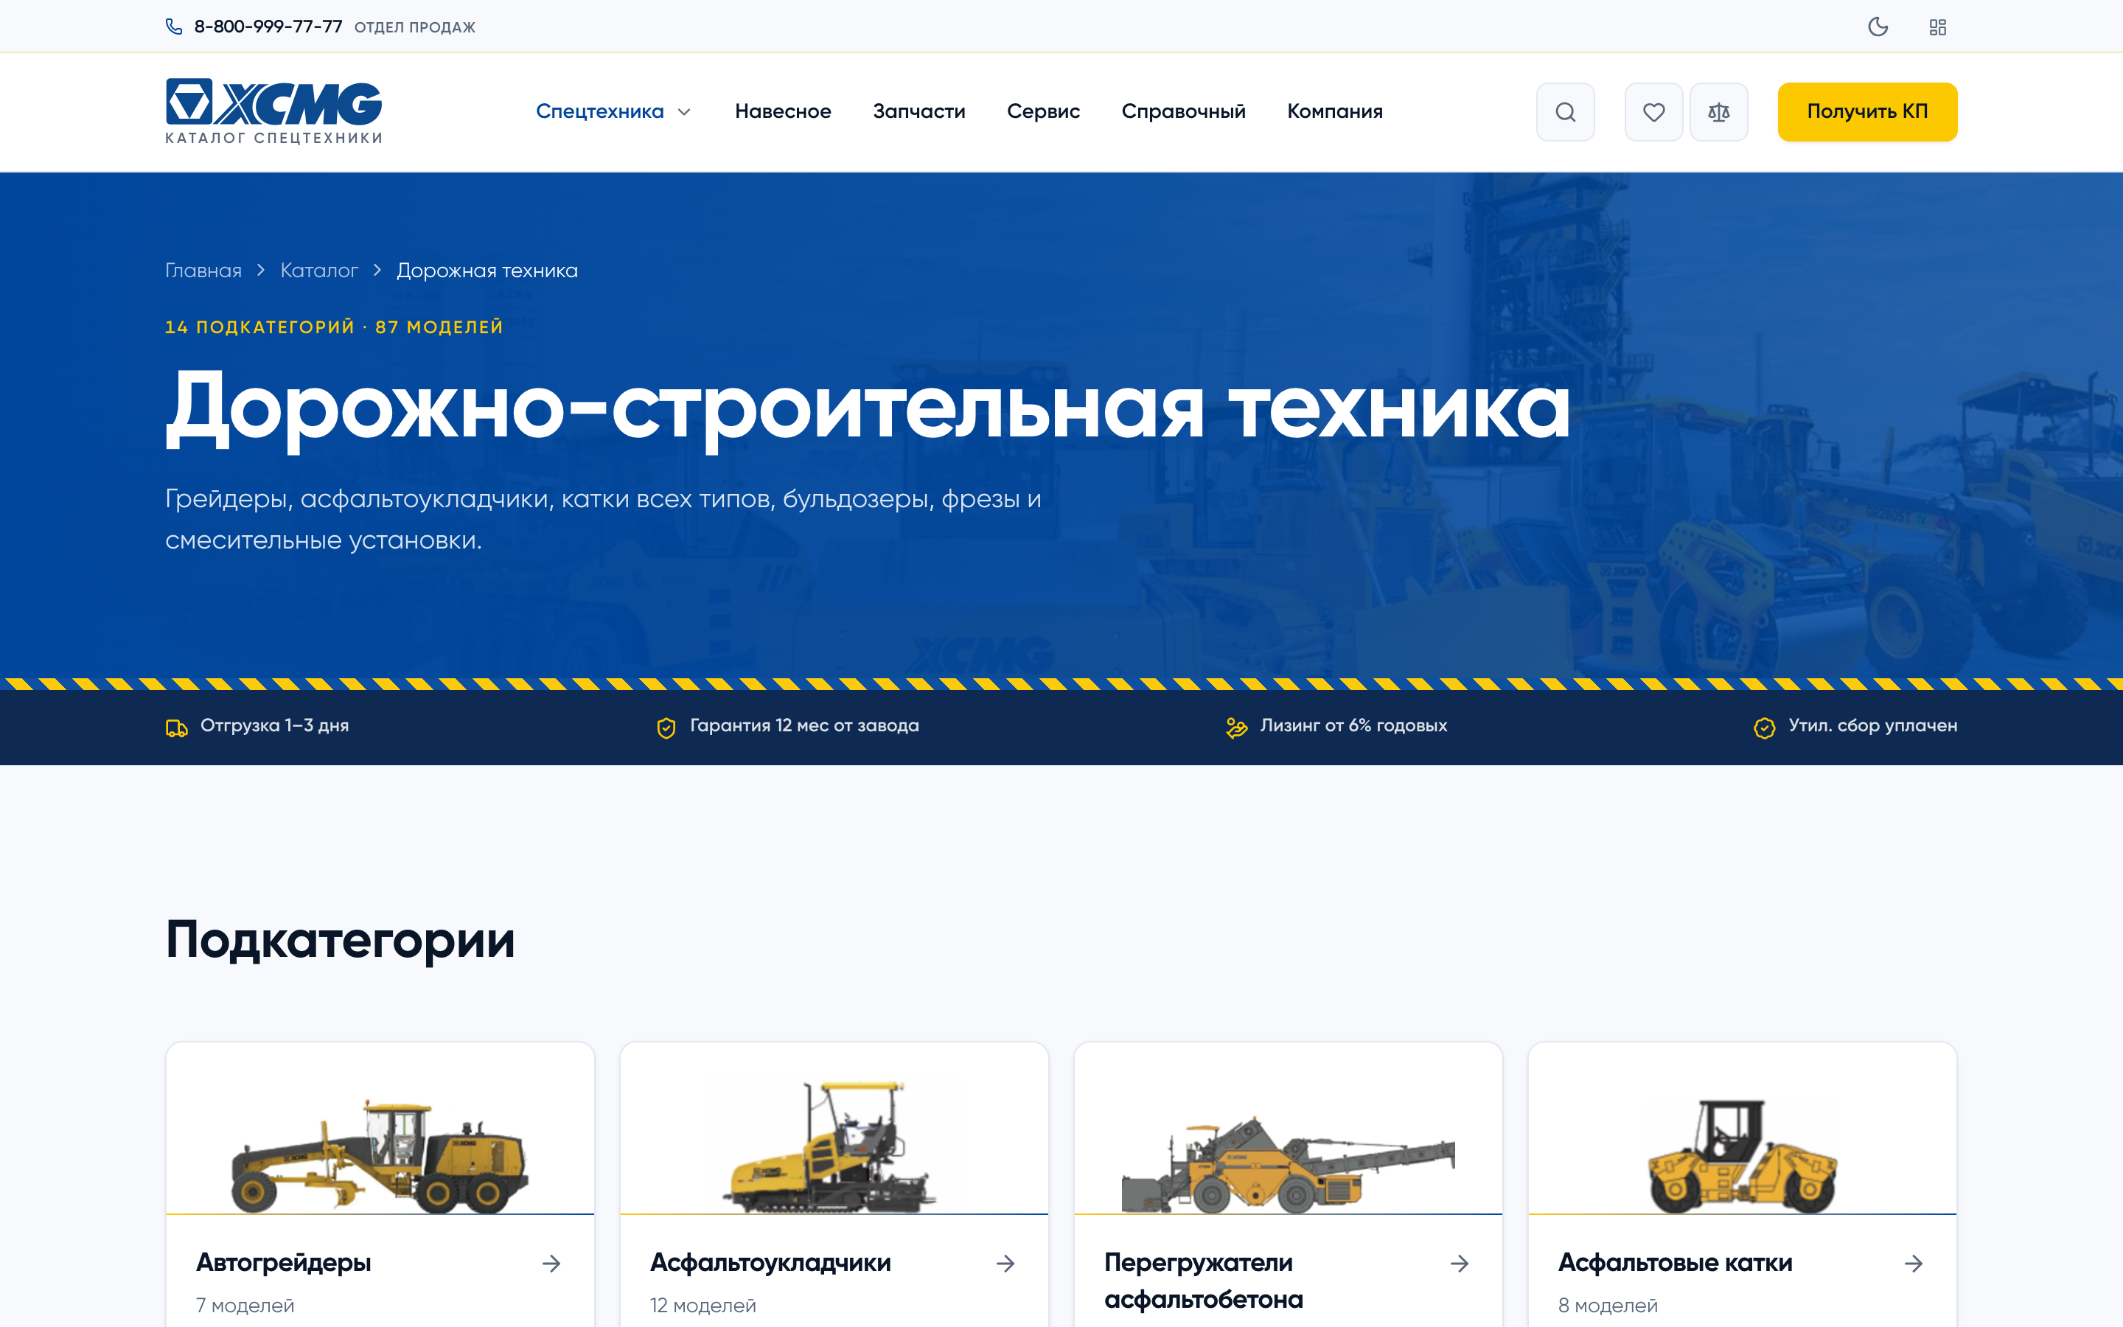Click the Асфальтовые катки card title

point(1675,1263)
